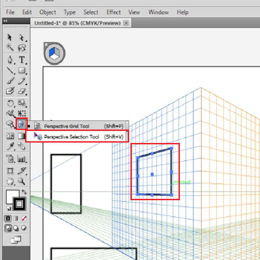Select the Pen tool
The width and height of the screenshot is (260, 260).
pos(10,59)
